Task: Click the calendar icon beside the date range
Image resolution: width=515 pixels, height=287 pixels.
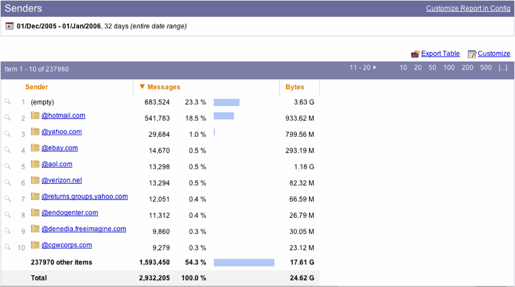Action: pyautogui.click(x=10, y=26)
